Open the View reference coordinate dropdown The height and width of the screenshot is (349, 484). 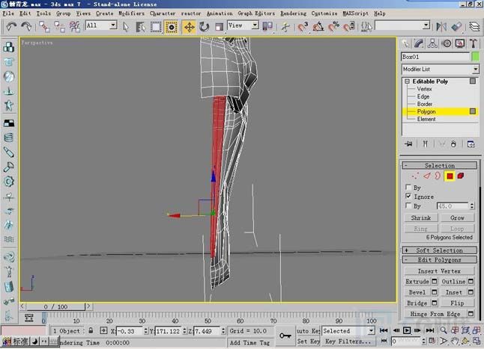[x=255, y=25]
